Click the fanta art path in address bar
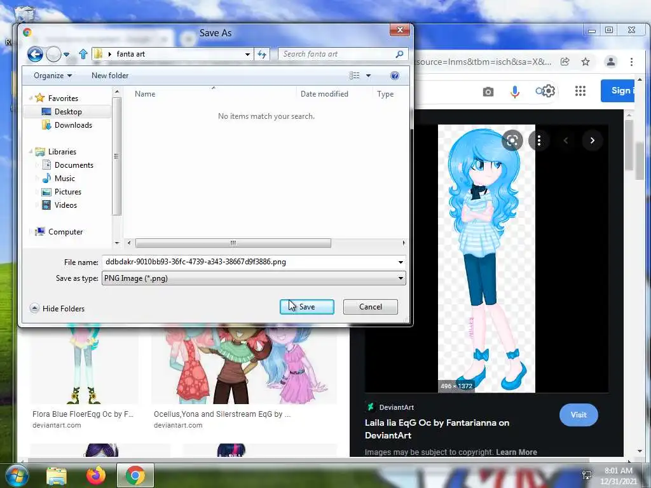 [x=131, y=54]
